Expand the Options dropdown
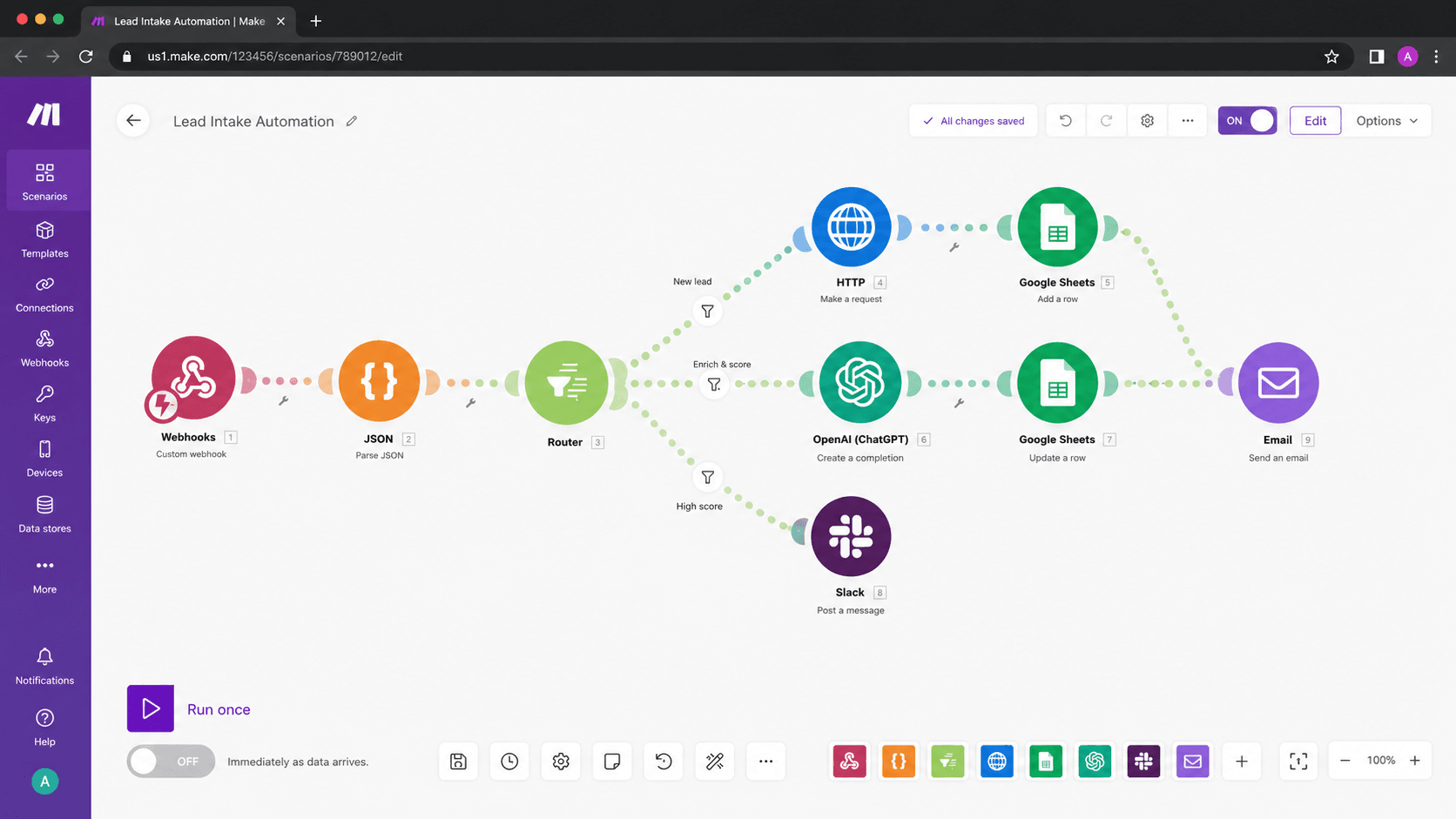This screenshot has width=1456, height=819. point(1386,120)
